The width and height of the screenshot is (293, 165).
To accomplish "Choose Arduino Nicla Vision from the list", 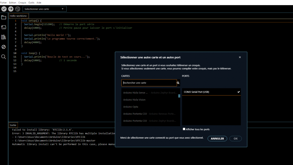I will click(x=134, y=100).
